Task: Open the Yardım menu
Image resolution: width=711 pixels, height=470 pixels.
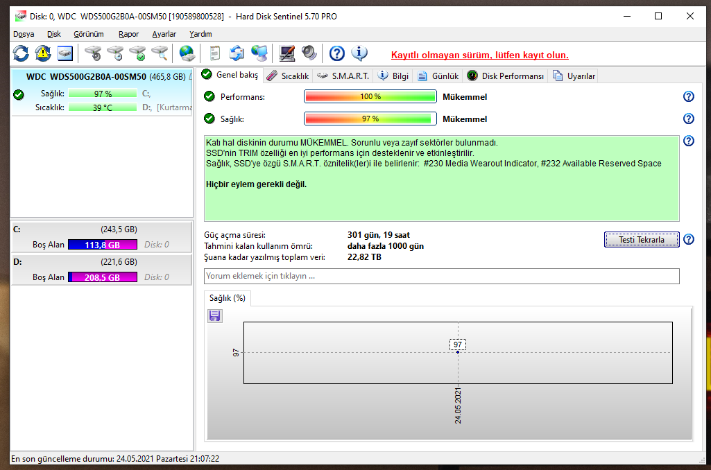Action: pyautogui.click(x=200, y=34)
